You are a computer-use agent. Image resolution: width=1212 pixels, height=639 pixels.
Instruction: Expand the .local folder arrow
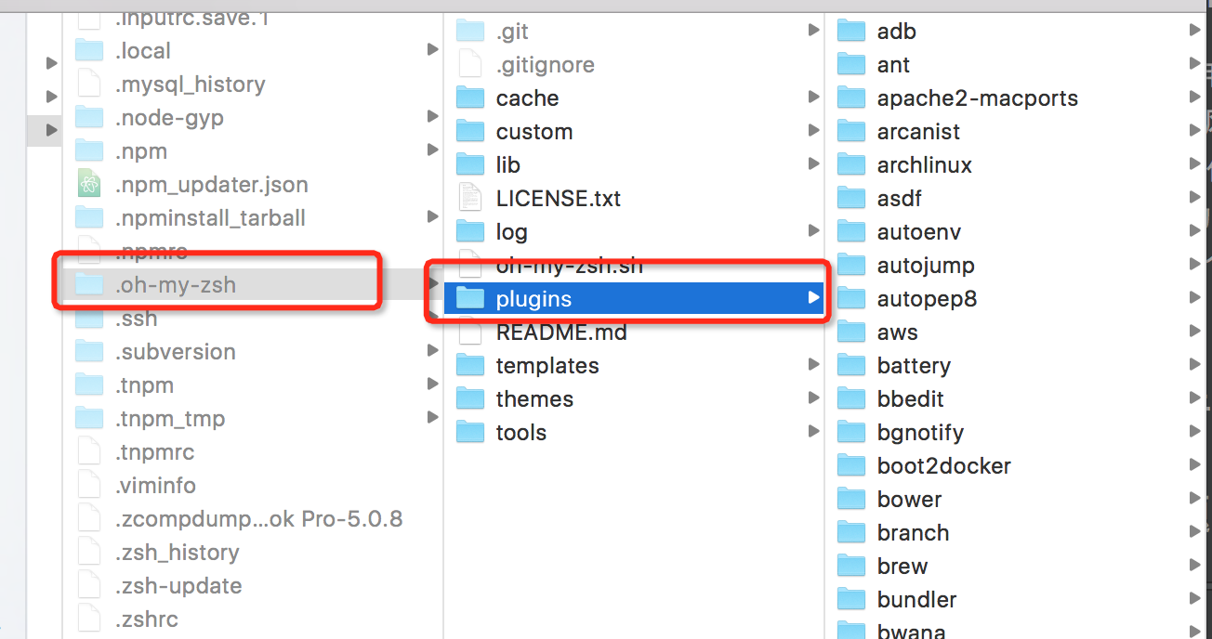click(432, 50)
